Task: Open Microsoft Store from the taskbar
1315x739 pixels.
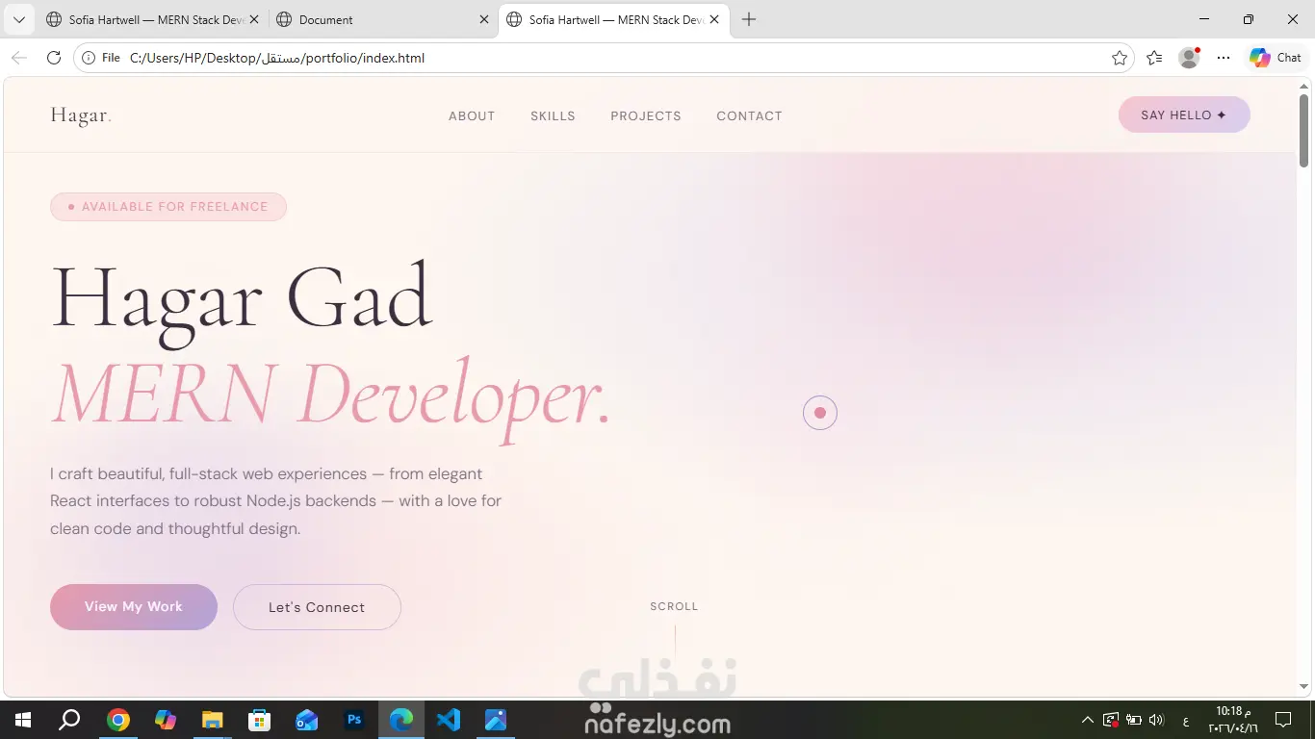Action: tap(260, 720)
